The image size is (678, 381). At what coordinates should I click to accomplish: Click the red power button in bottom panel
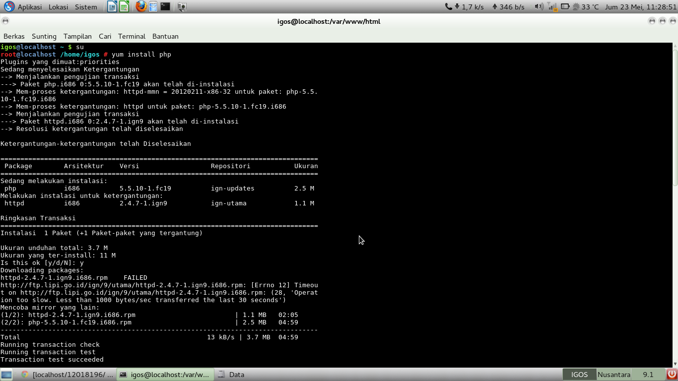coord(672,375)
